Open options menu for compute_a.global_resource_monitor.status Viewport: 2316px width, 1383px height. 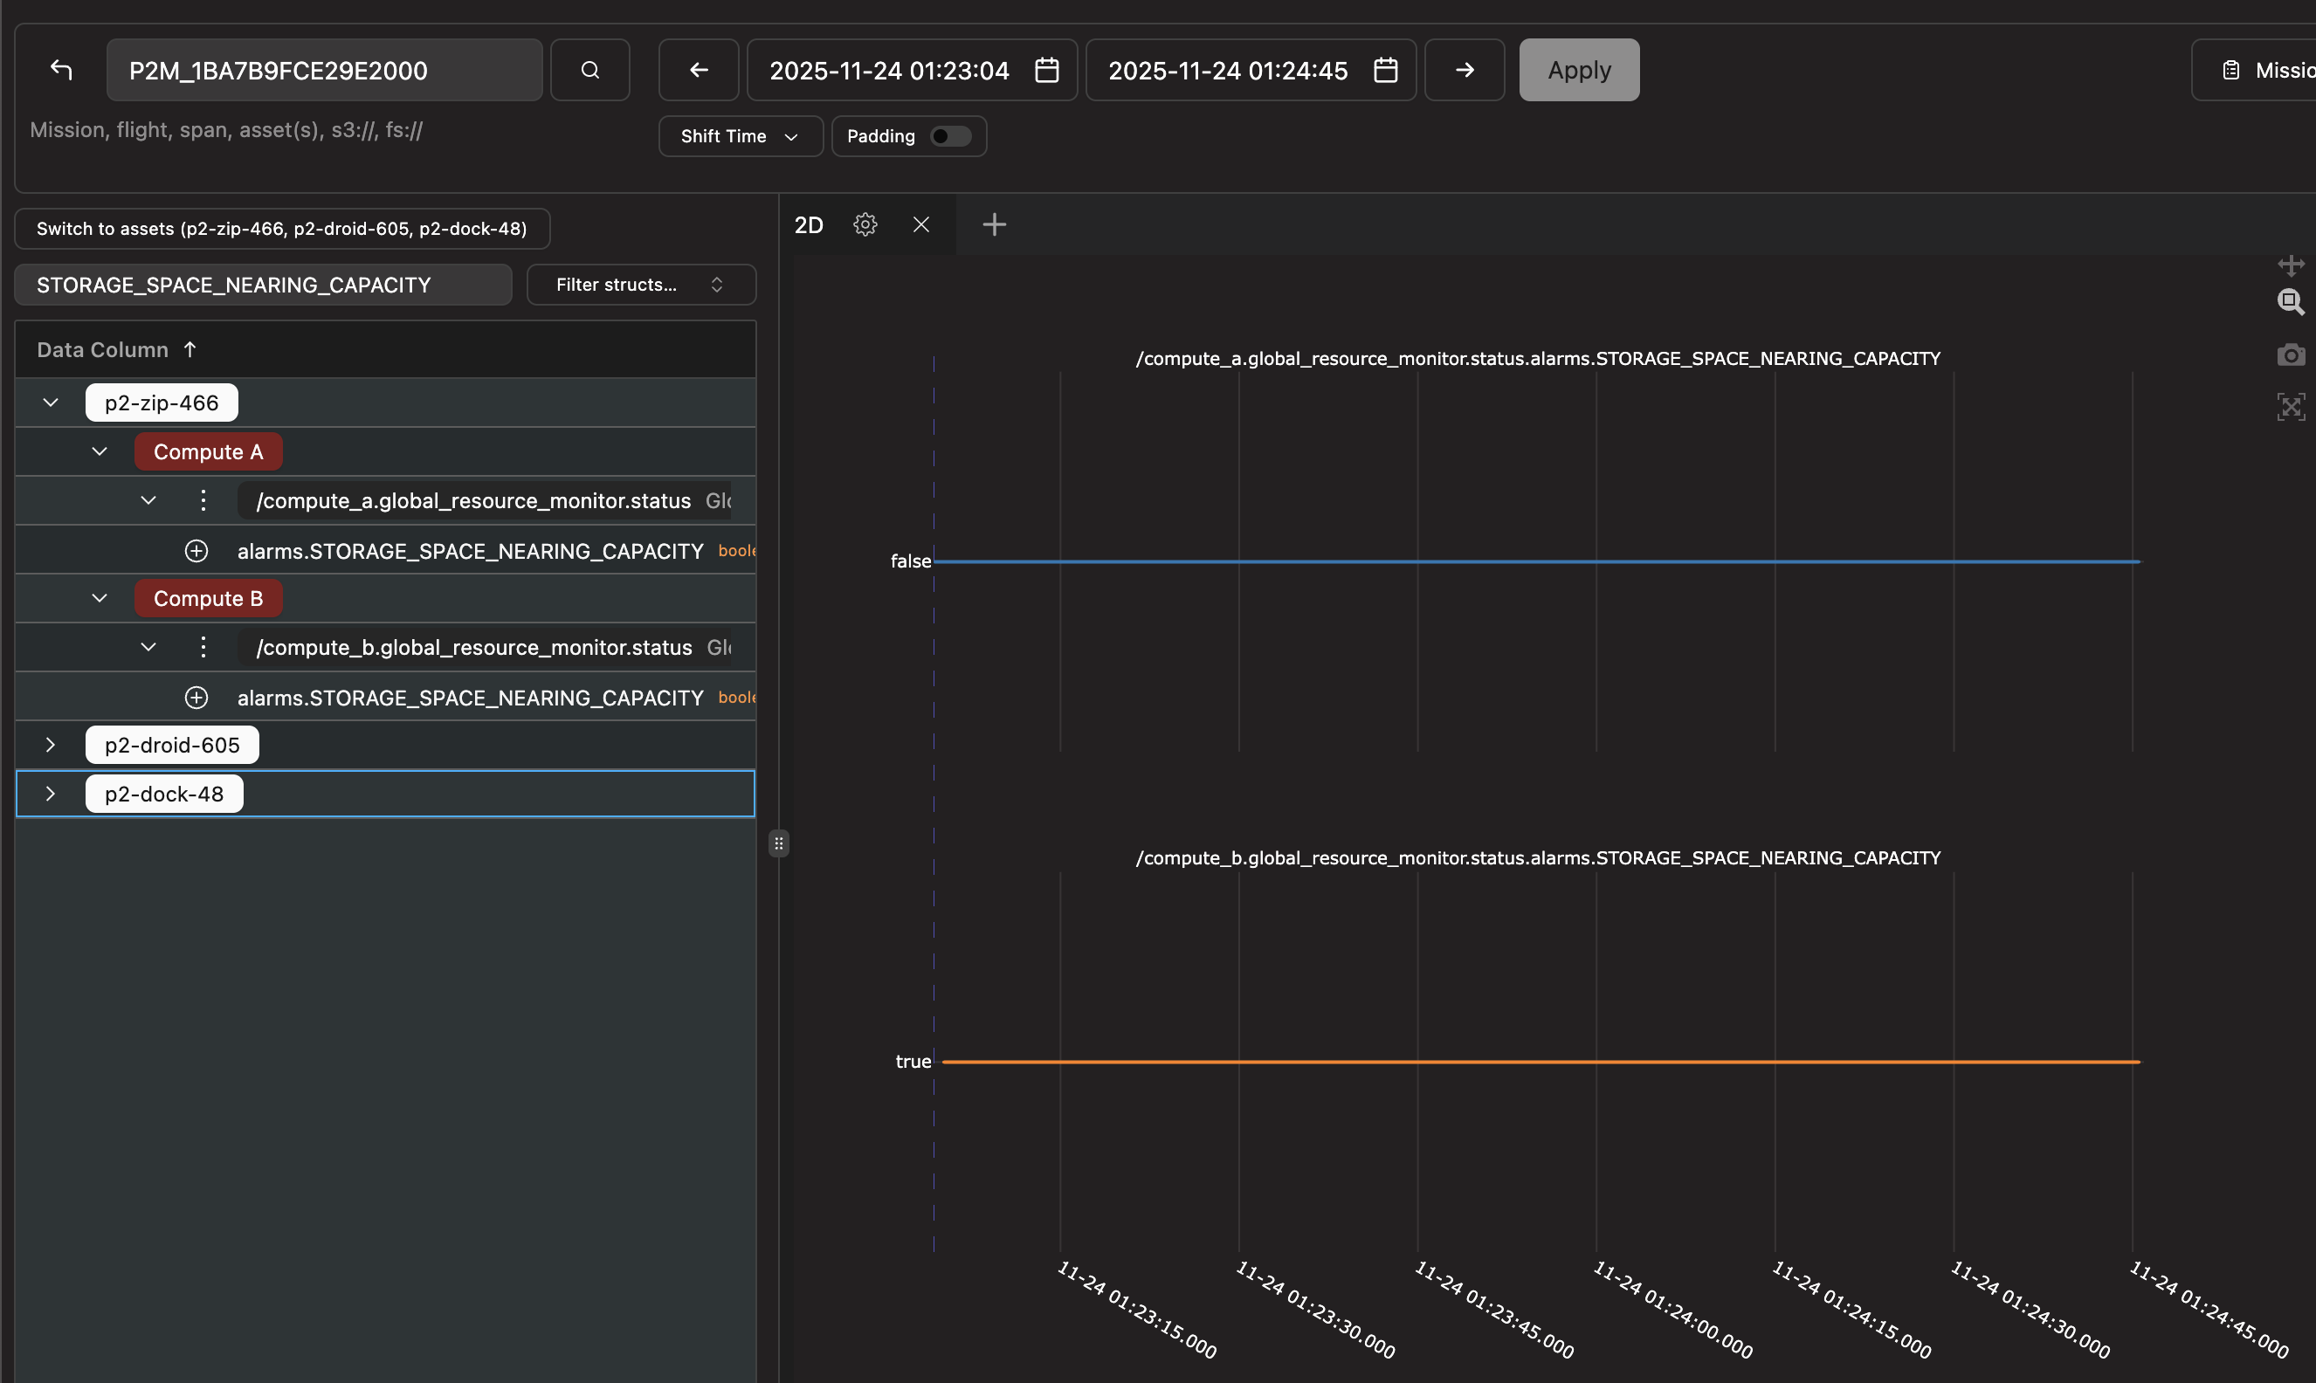pos(203,500)
